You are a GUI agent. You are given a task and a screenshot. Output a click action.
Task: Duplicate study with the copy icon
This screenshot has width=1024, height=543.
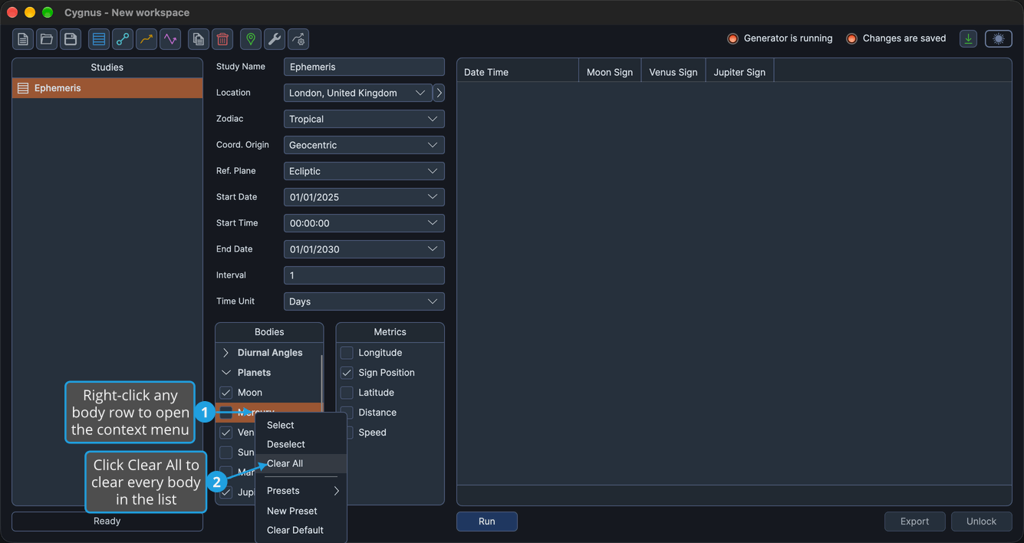point(199,39)
